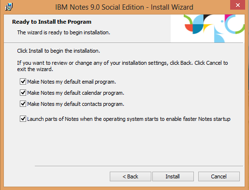Click the review or change installation settings paragraph
This screenshot has height=190, width=249.
[x=122, y=66]
